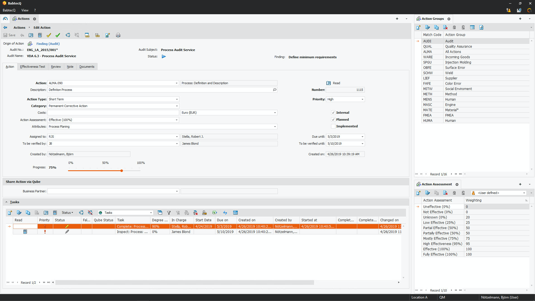Expand the Action Type dropdown
535x301 pixels.
pos(177,99)
